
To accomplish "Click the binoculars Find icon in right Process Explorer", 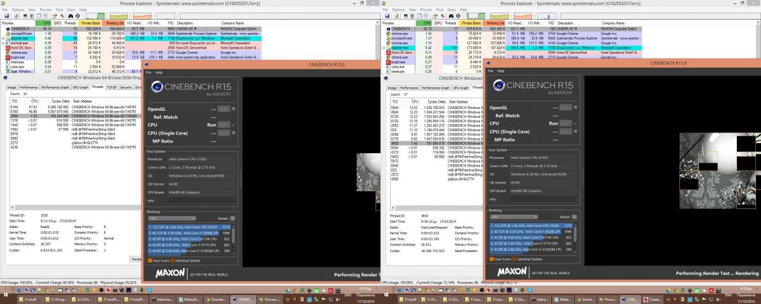I will tap(451, 16).
